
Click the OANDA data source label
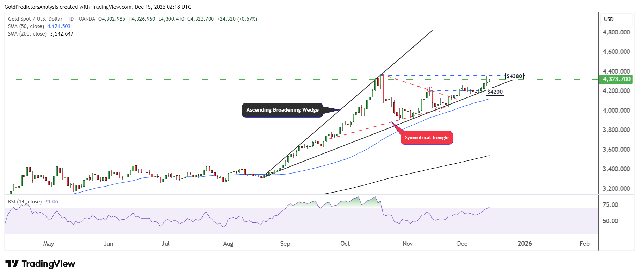point(87,19)
